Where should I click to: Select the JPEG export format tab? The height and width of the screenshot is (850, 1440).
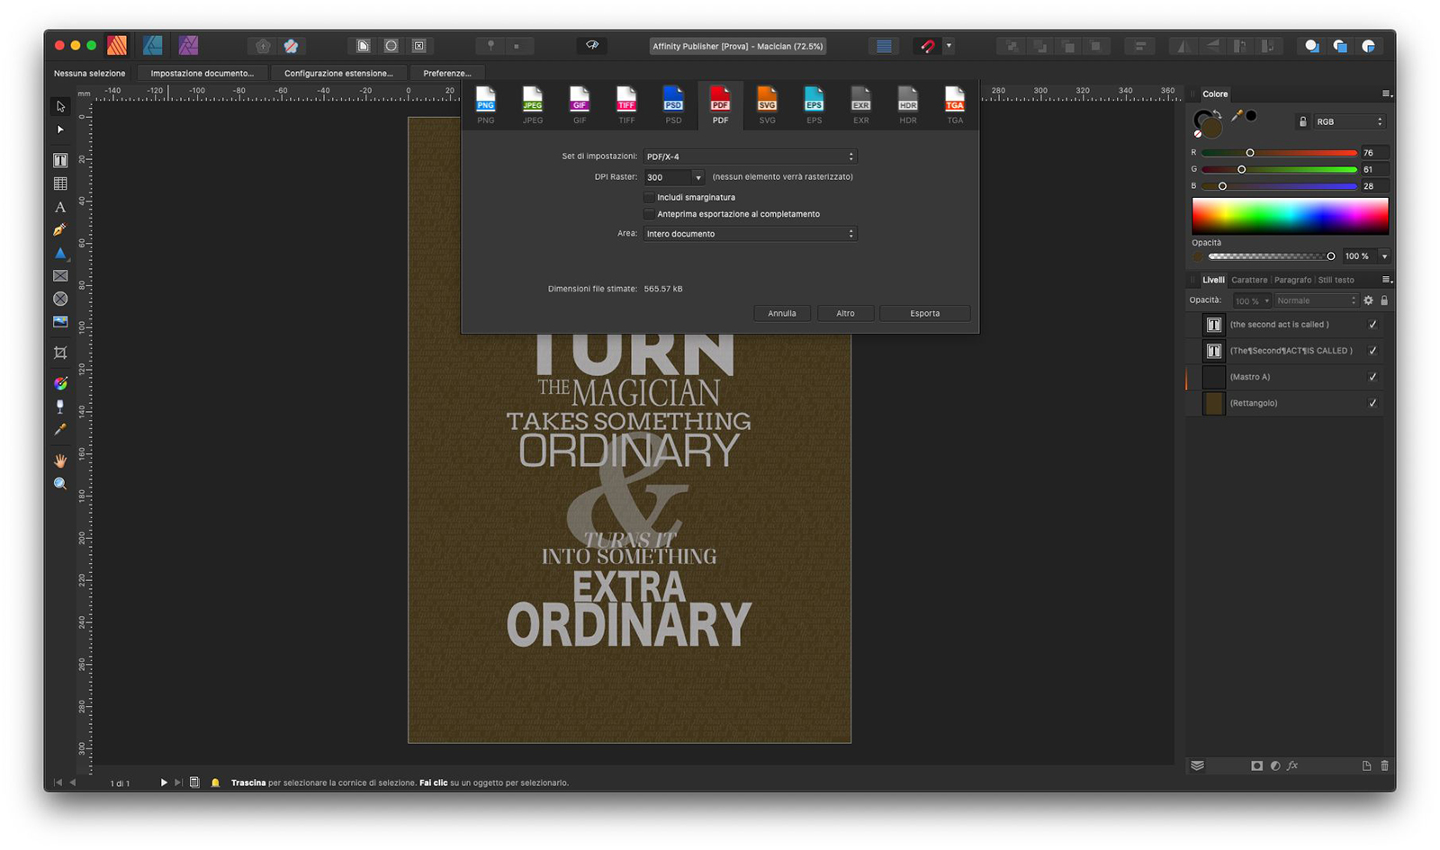tap(533, 105)
